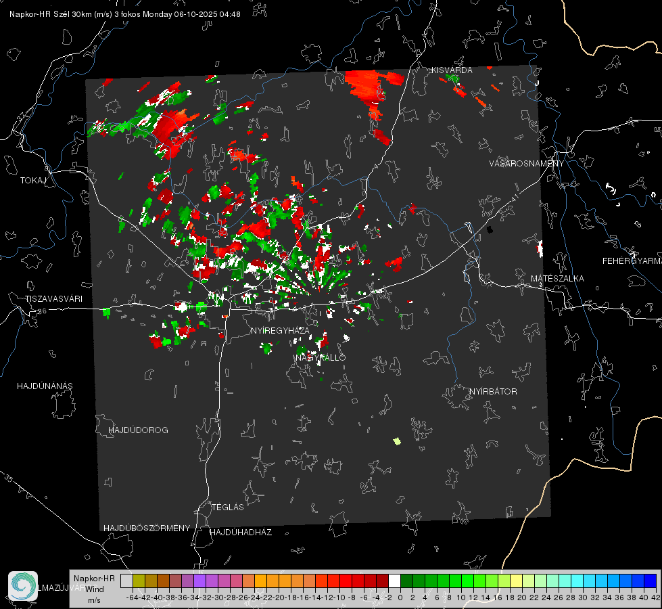Click the '10' value on the legend scale
The height and width of the screenshot is (609, 662).
[461, 597]
